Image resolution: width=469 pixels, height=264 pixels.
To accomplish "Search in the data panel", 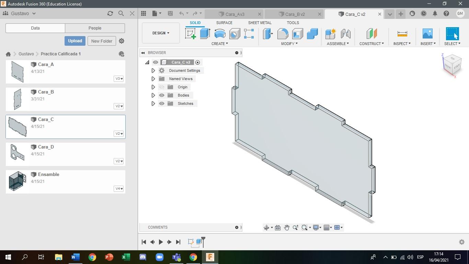I will click(x=121, y=13).
